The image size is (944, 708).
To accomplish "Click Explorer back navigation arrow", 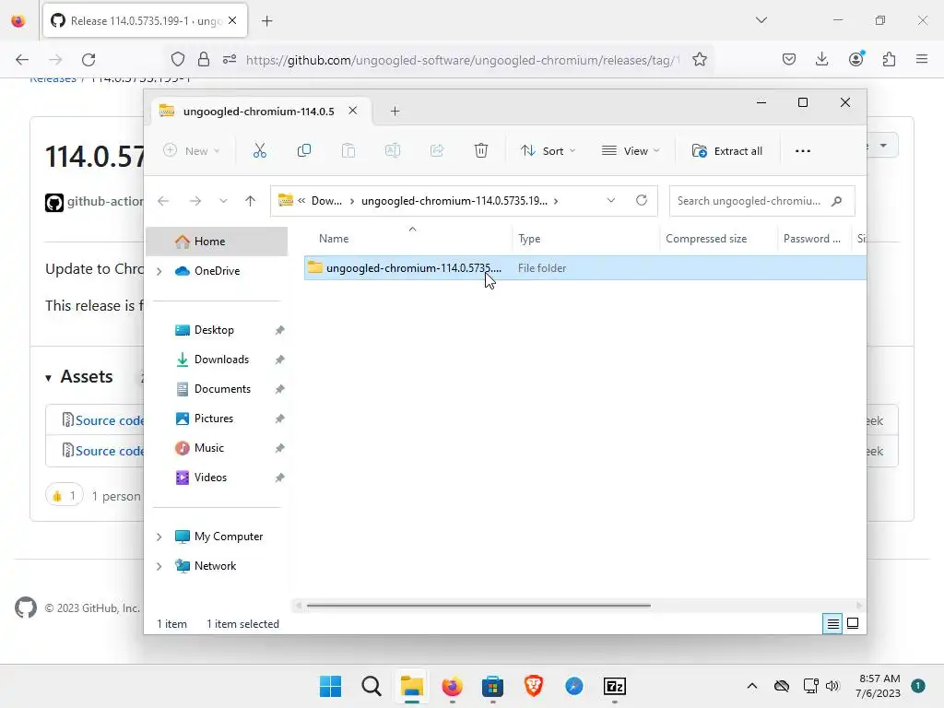I will (163, 201).
